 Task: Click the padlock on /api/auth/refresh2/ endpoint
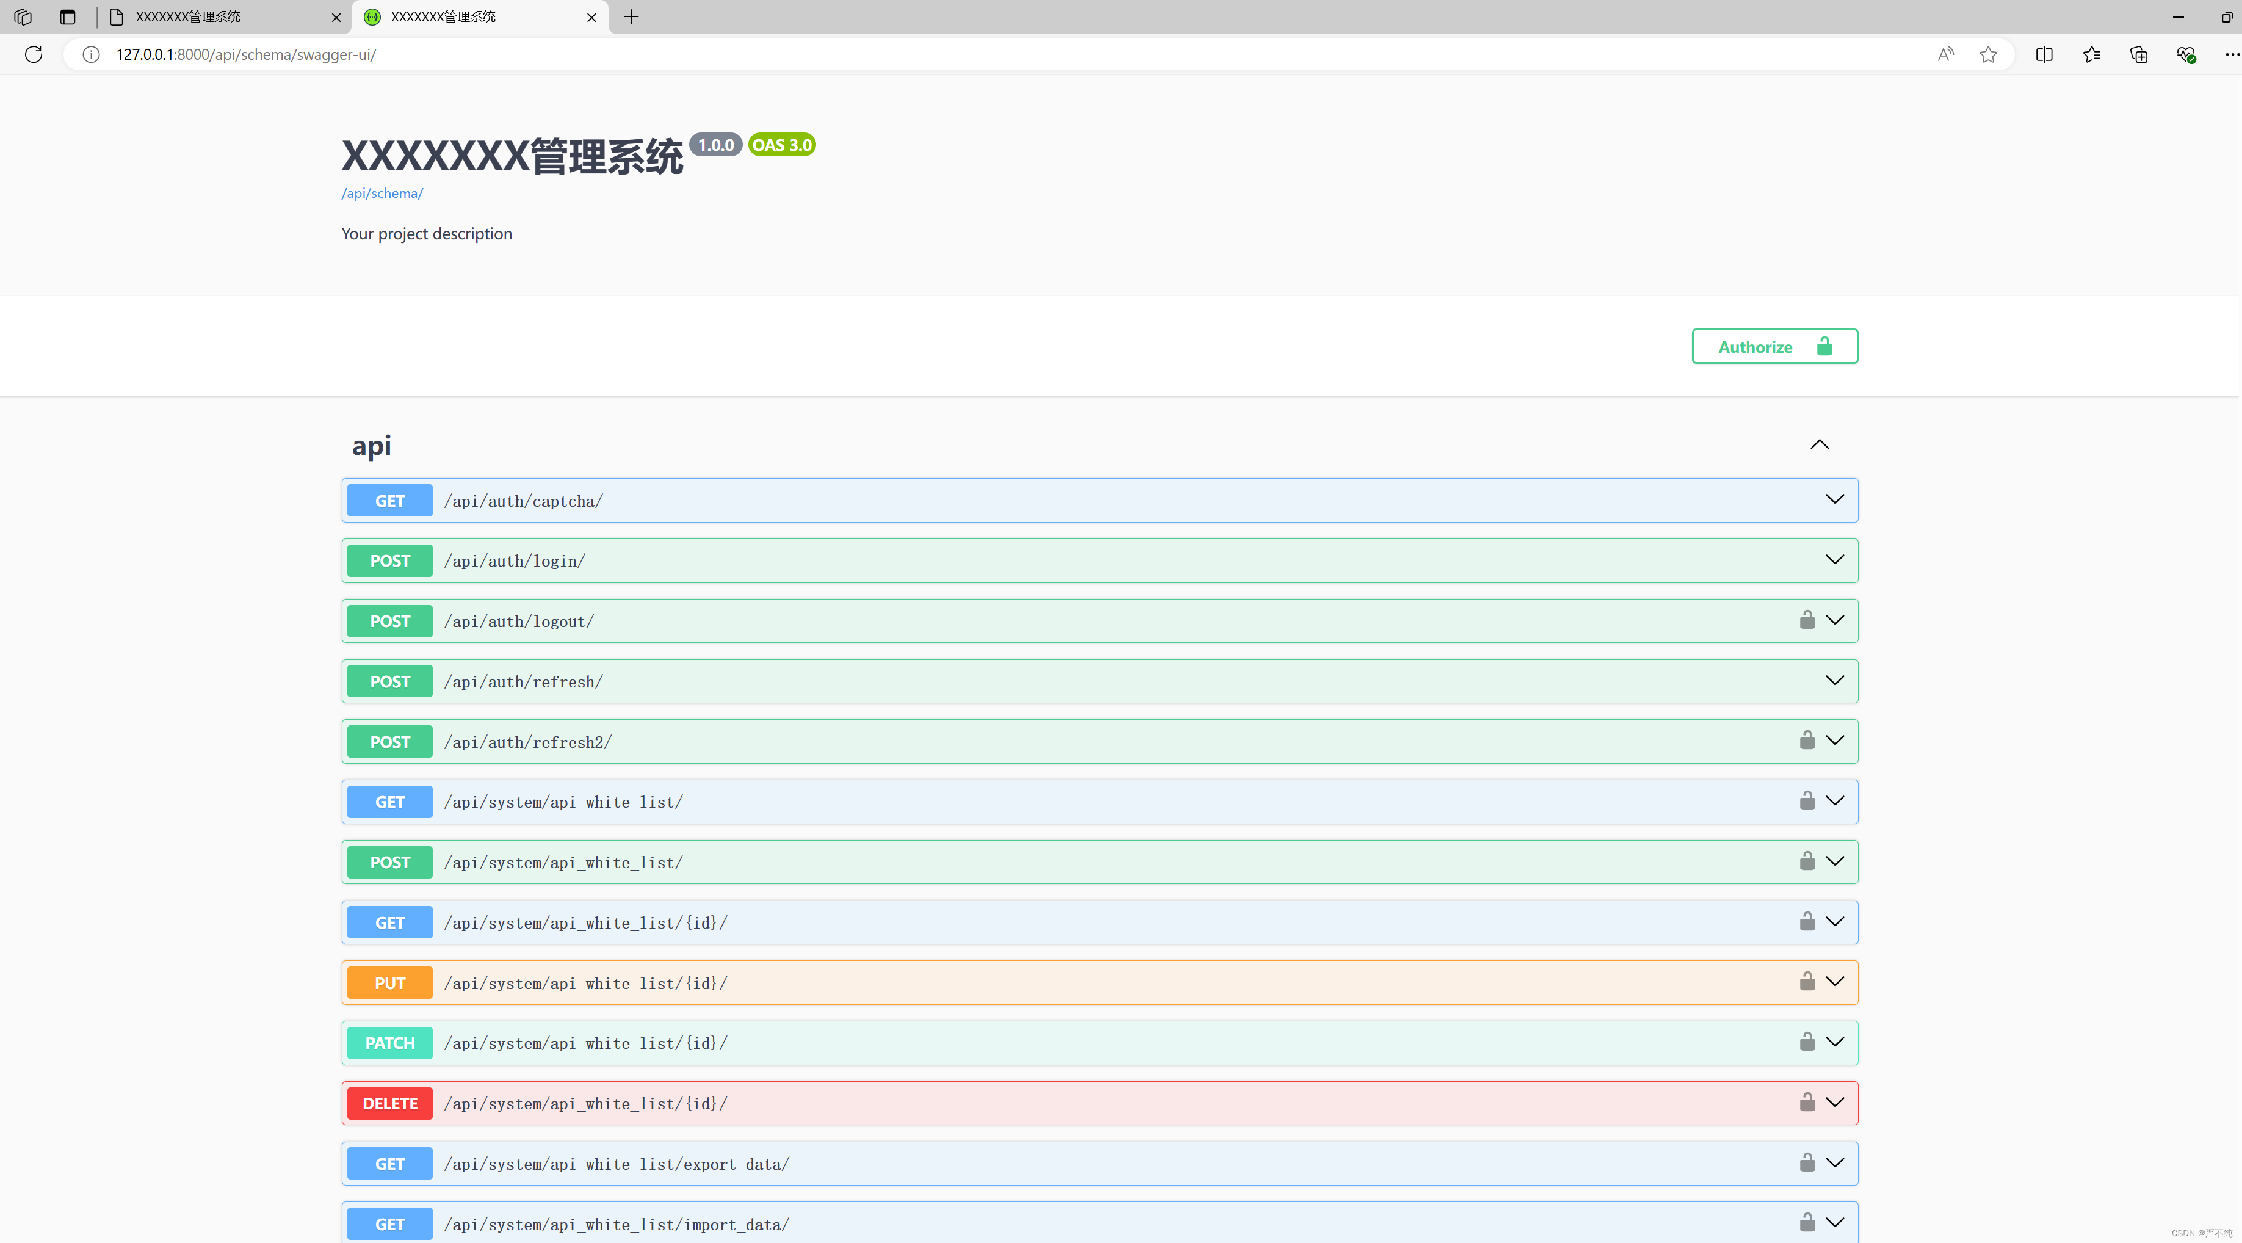coord(1807,740)
